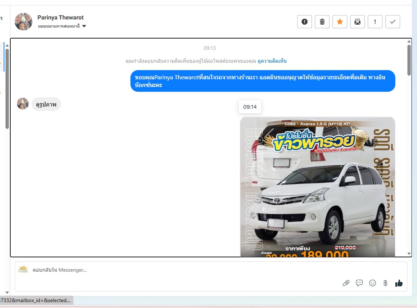Attach a file with paperclip icon

point(346,283)
